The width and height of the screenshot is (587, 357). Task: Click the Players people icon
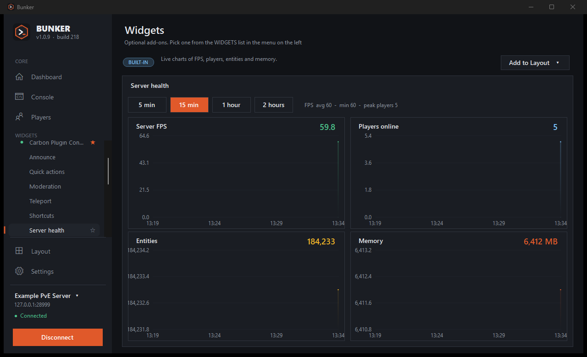click(x=19, y=117)
